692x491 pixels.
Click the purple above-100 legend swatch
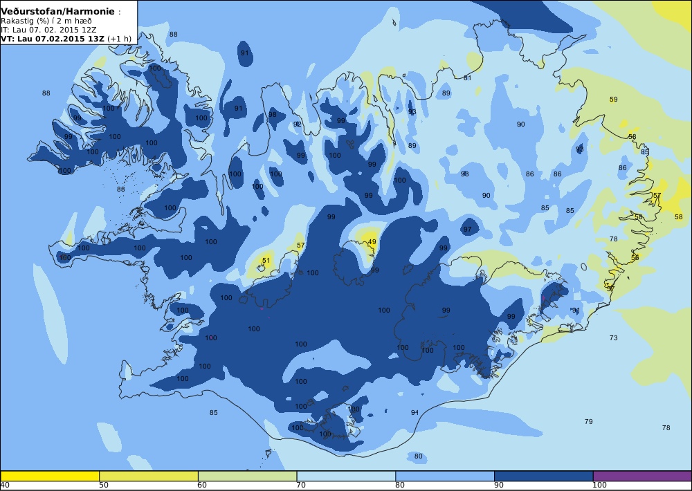[x=643, y=476]
